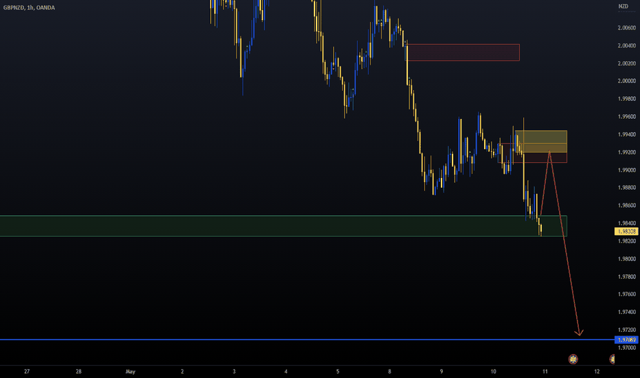This screenshot has width=640, height=378.
Task: Click the 1.97600 price axis label
Action: tap(626, 294)
